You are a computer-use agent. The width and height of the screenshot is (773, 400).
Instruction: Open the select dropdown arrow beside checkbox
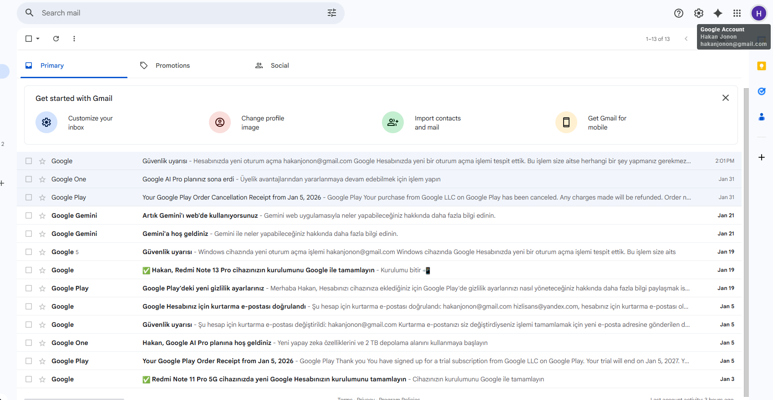38,39
